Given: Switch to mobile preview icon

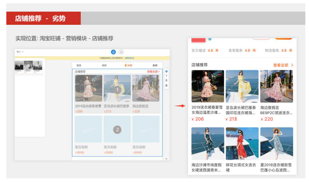Looking at the screenshot, I should click(113, 52).
